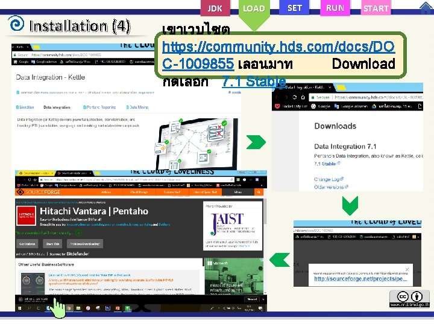Open the Articles menu on SourceForge

click(x=106, y=192)
